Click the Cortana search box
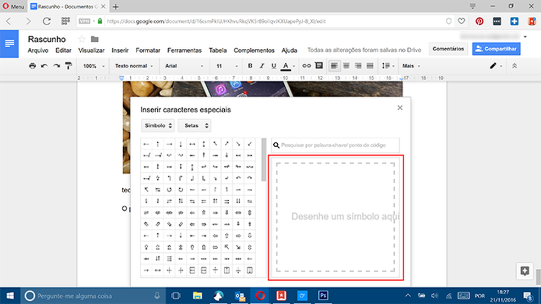The height and width of the screenshot is (304, 541). point(92,295)
